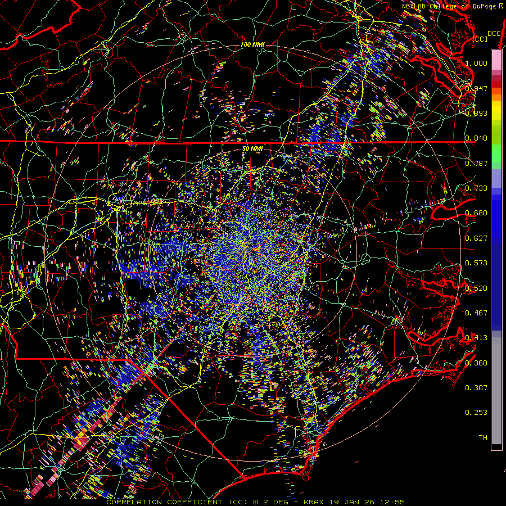The height and width of the screenshot is (506, 506).
Task: Select the 1.000 legend value
Action: (476, 63)
